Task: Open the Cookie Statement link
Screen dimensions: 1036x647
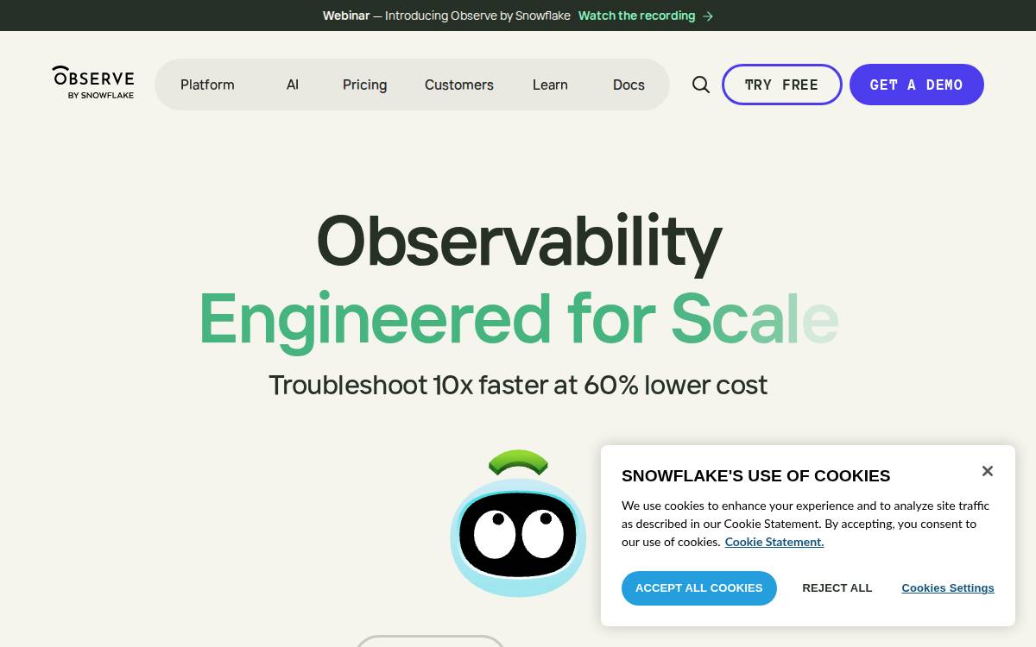Action: pyautogui.click(x=774, y=542)
